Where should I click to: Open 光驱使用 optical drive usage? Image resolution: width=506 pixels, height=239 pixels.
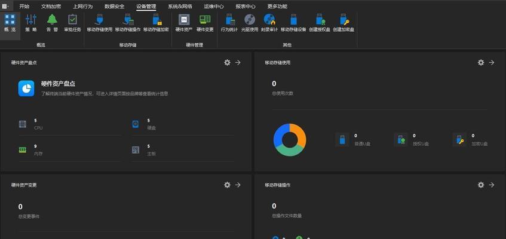pos(250,23)
